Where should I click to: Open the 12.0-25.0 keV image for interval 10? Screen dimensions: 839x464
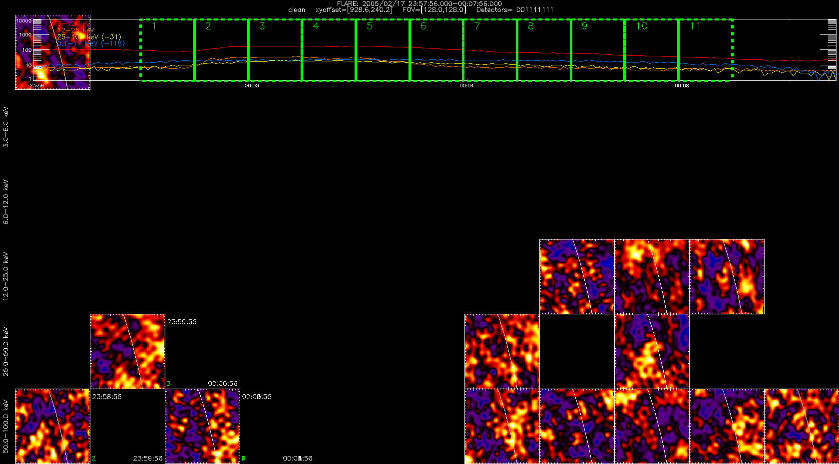pyautogui.click(x=727, y=277)
